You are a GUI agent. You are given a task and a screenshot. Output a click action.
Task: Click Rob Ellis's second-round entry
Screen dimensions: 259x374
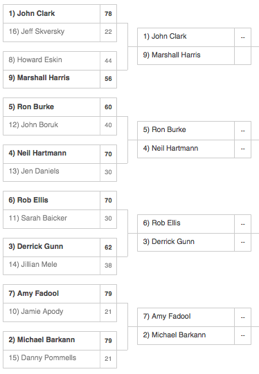coord(194,224)
